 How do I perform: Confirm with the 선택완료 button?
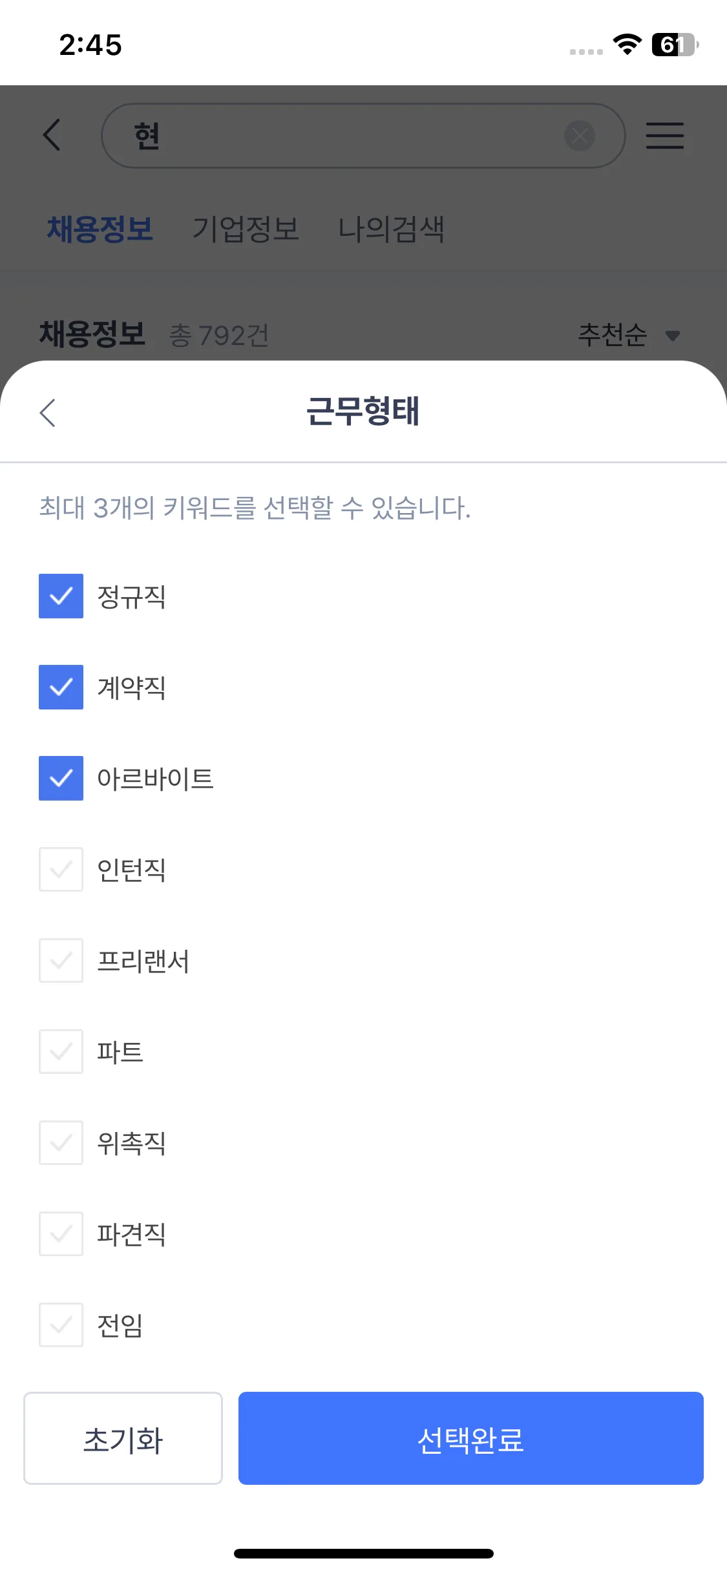coord(470,1438)
